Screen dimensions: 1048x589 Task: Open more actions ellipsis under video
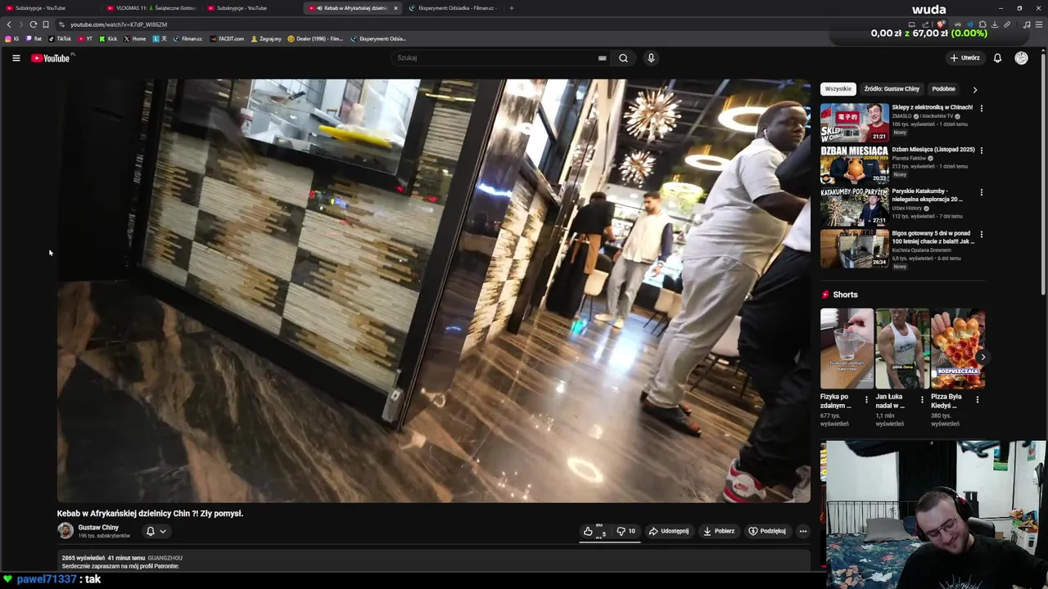click(802, 531)
